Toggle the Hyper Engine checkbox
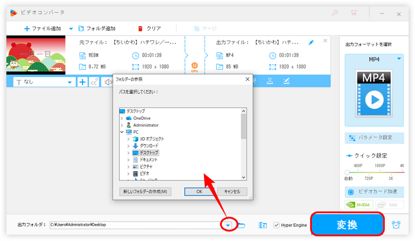Viewport: 415px width, 241px height. (x=276, y=225)
